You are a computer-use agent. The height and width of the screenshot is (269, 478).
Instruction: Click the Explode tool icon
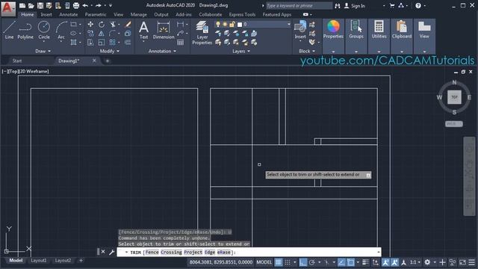pyautogui.click(x=128, y=33)
